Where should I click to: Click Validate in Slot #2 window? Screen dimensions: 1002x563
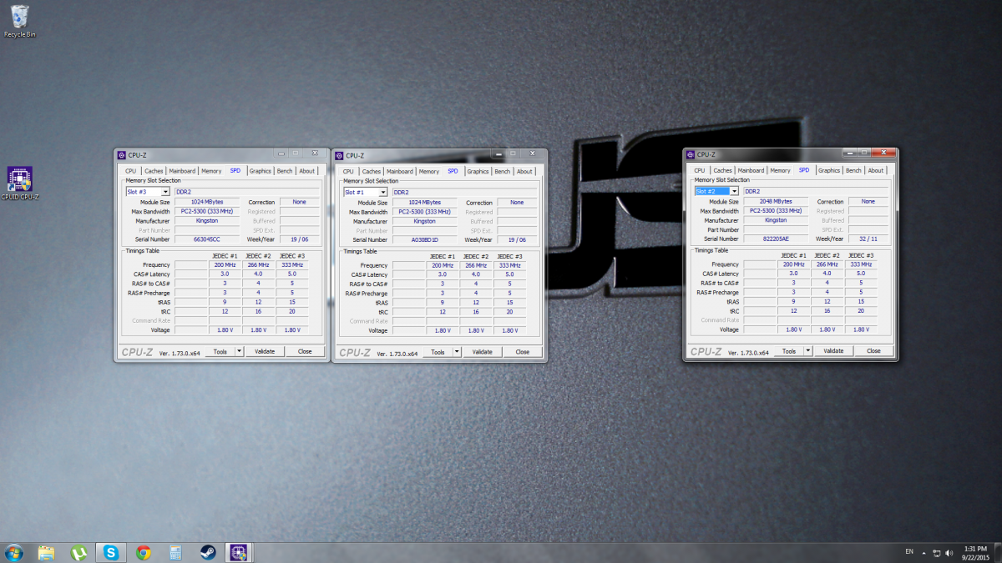pos(833,351)
